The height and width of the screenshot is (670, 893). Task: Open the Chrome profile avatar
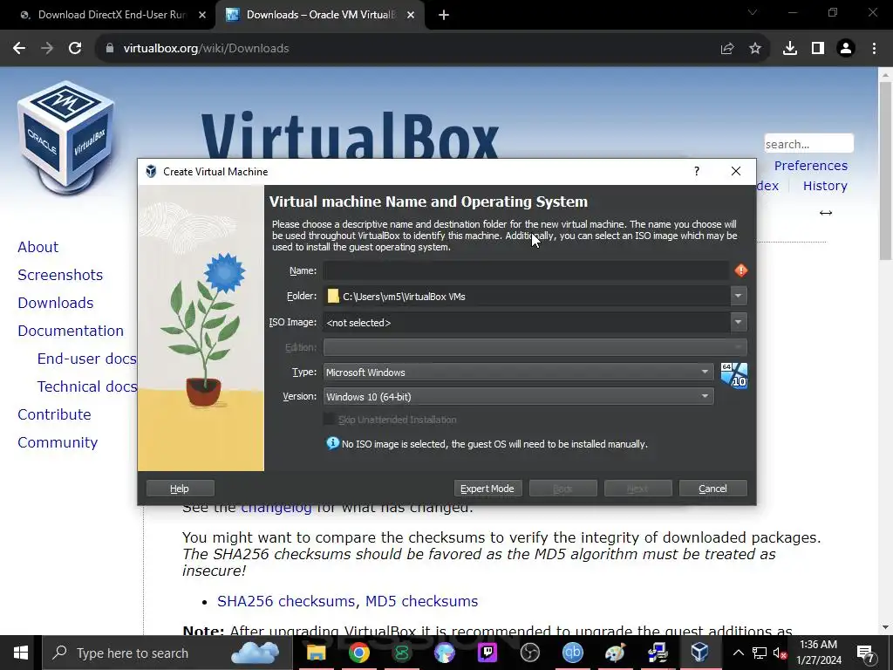pos(846,49)
